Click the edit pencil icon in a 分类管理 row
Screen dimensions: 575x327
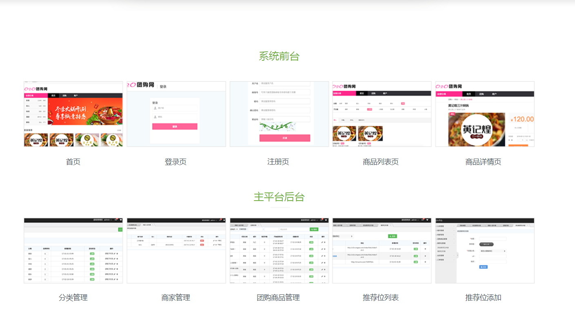pyautogui.click(x=114, y=254)
